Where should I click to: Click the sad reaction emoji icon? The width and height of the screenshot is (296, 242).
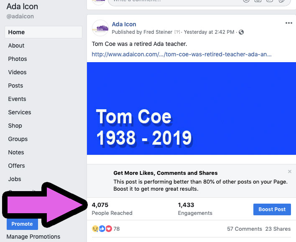pos(95,229)
